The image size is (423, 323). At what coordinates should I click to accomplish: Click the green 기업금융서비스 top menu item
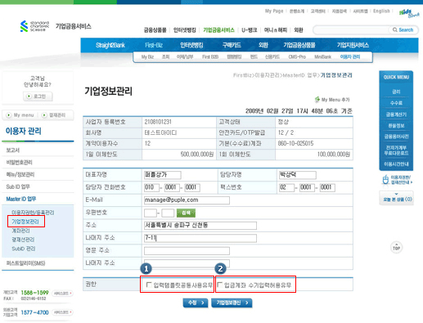click(218, 30)
